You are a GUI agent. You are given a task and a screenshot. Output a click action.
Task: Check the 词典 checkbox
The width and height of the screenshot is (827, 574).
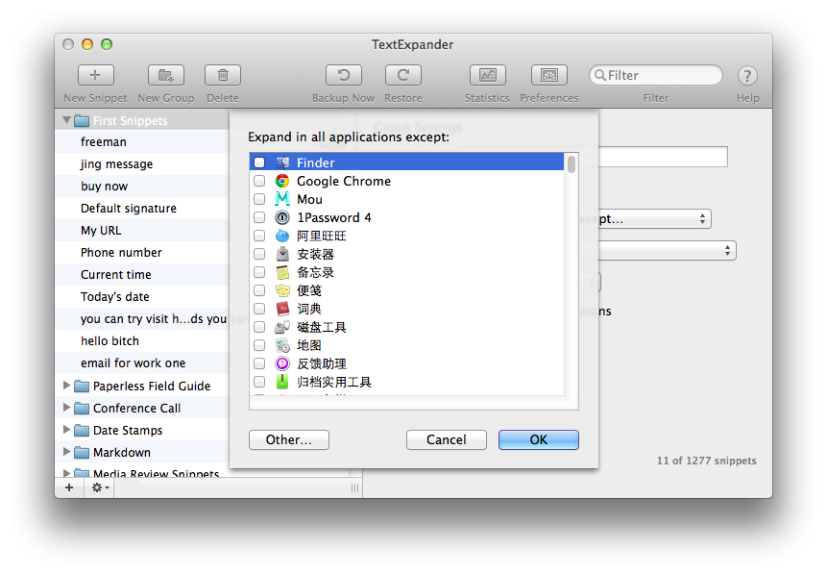click(259, 309)
